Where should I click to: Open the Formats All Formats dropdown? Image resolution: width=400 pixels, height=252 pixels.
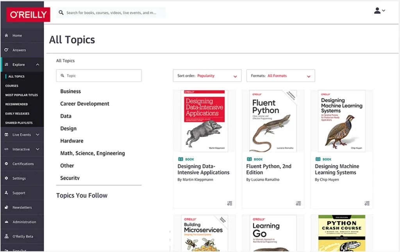pos(280,76)
